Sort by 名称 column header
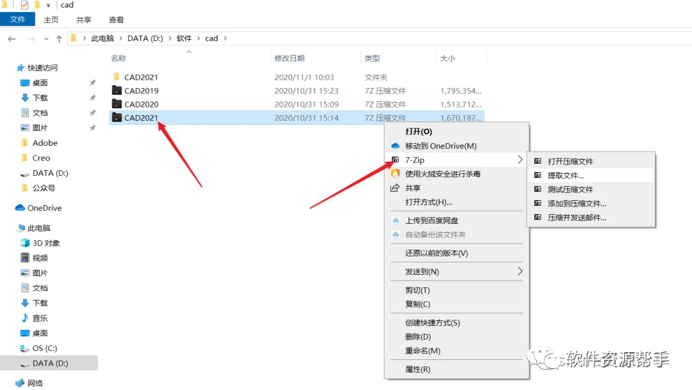 [119, 58]
